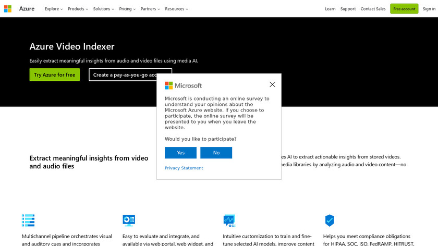Click 'Would you like to participate?' text
This screenshot has width=438, height=246.
[x=201, y=139]
